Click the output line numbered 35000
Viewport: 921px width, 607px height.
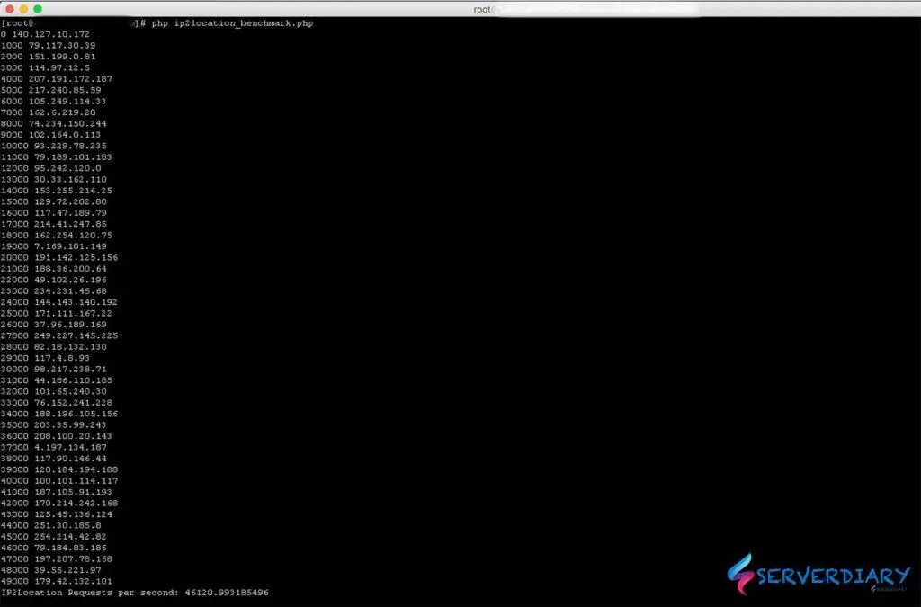point(53,425)
